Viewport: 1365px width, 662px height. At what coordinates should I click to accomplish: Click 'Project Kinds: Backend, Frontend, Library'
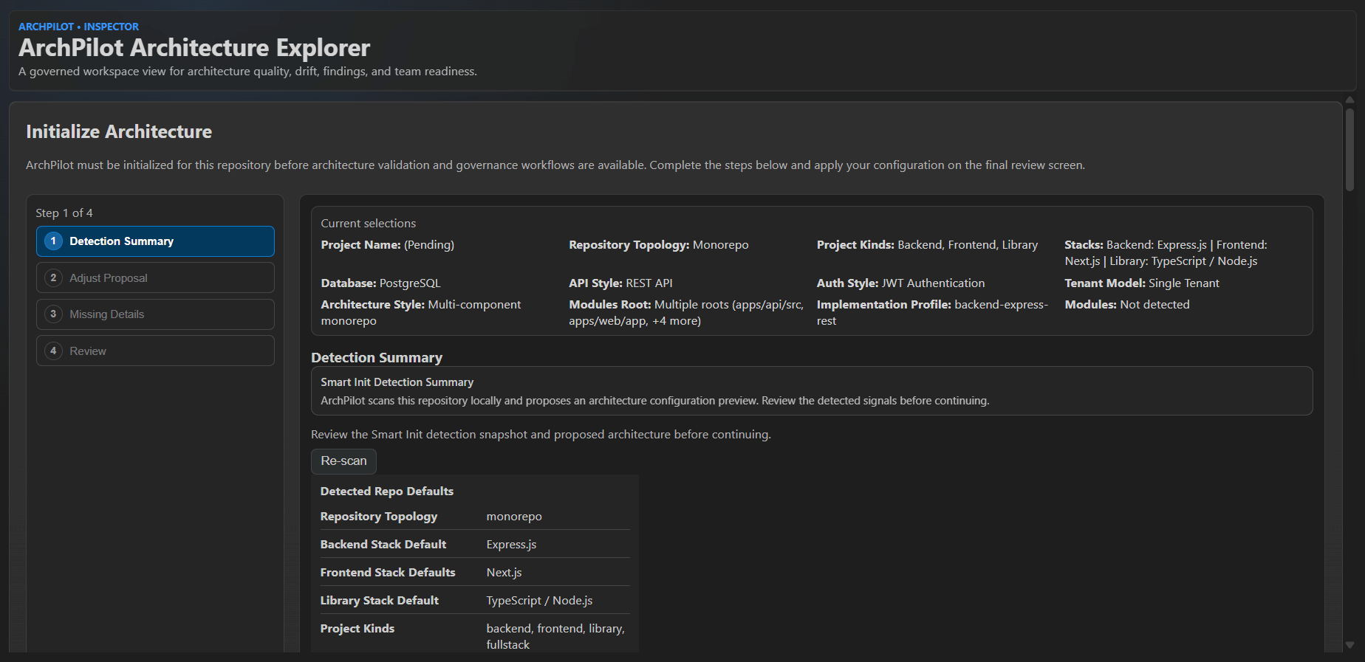pos(927,245)
